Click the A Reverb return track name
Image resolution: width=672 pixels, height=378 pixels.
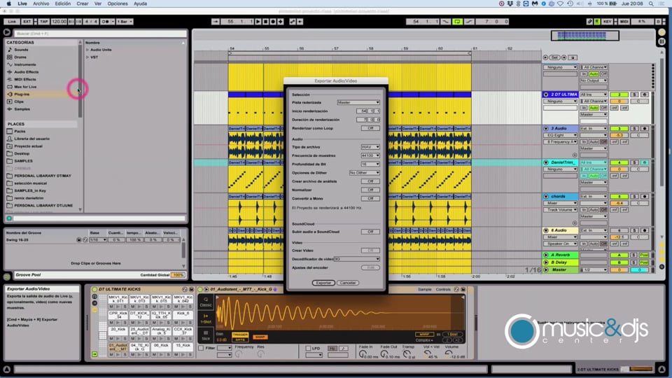tap(560, 255)
